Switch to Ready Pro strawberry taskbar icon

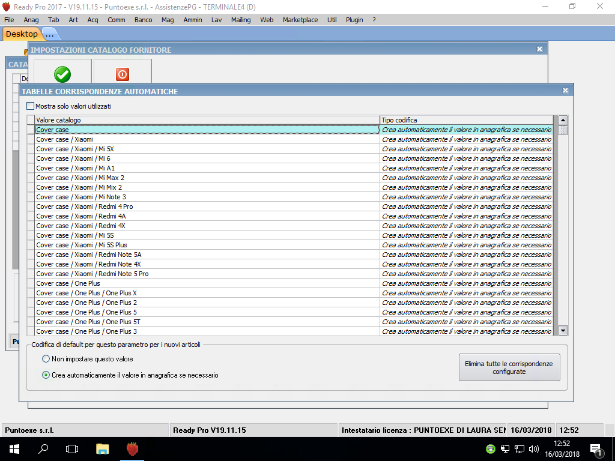[132, 449]
